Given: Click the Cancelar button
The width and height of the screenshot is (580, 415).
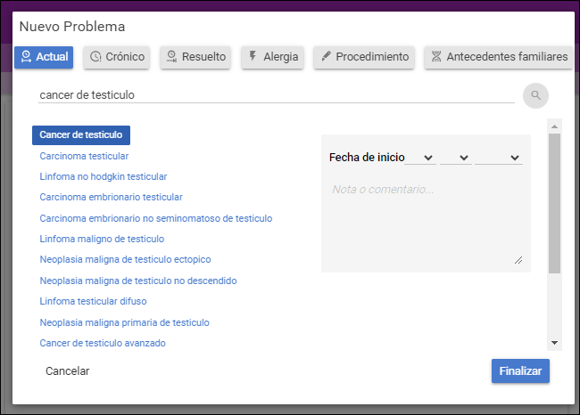Looking at the screenshot, I should coord(67,370).
